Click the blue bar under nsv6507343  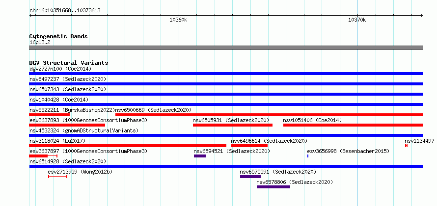coord(226,94)
